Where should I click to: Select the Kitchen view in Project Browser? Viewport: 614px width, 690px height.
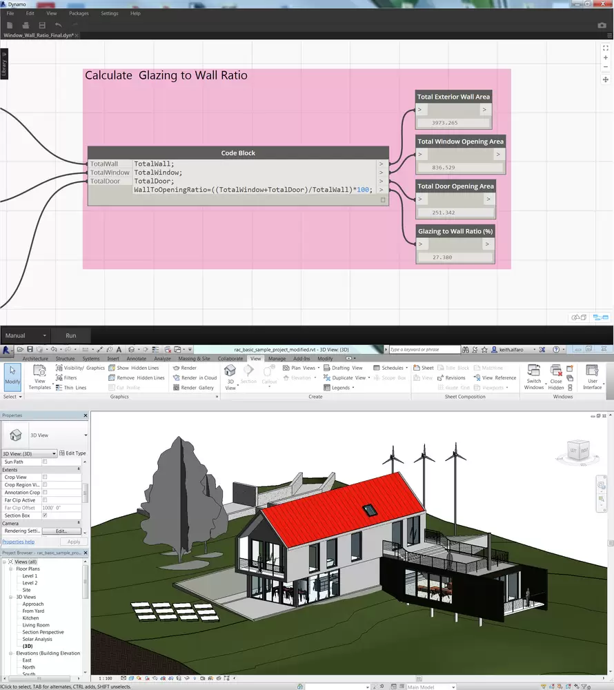(30, 618)
